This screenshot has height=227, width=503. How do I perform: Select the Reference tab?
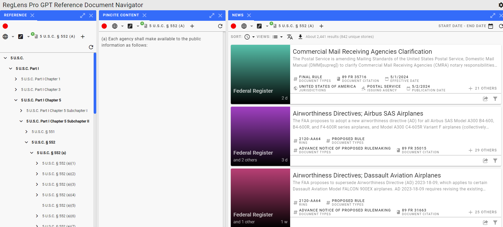15,15
